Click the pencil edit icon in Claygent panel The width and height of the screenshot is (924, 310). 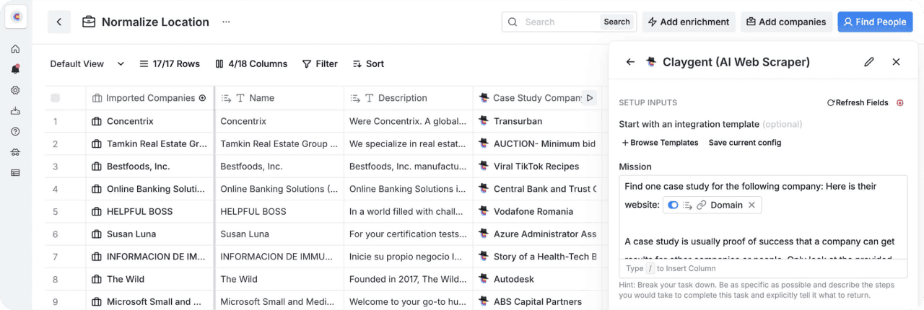pos(869,62)
